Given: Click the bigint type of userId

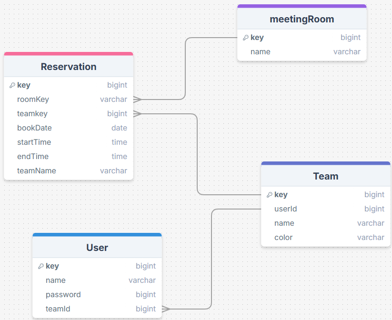Looking at the screenshot, I should click(x=374, y=209).
